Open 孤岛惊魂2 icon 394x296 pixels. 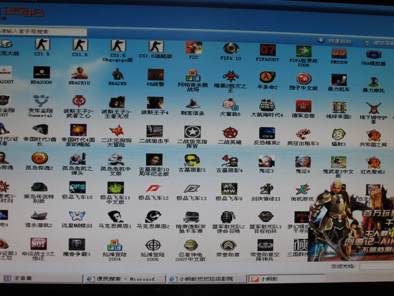(39, 158)
